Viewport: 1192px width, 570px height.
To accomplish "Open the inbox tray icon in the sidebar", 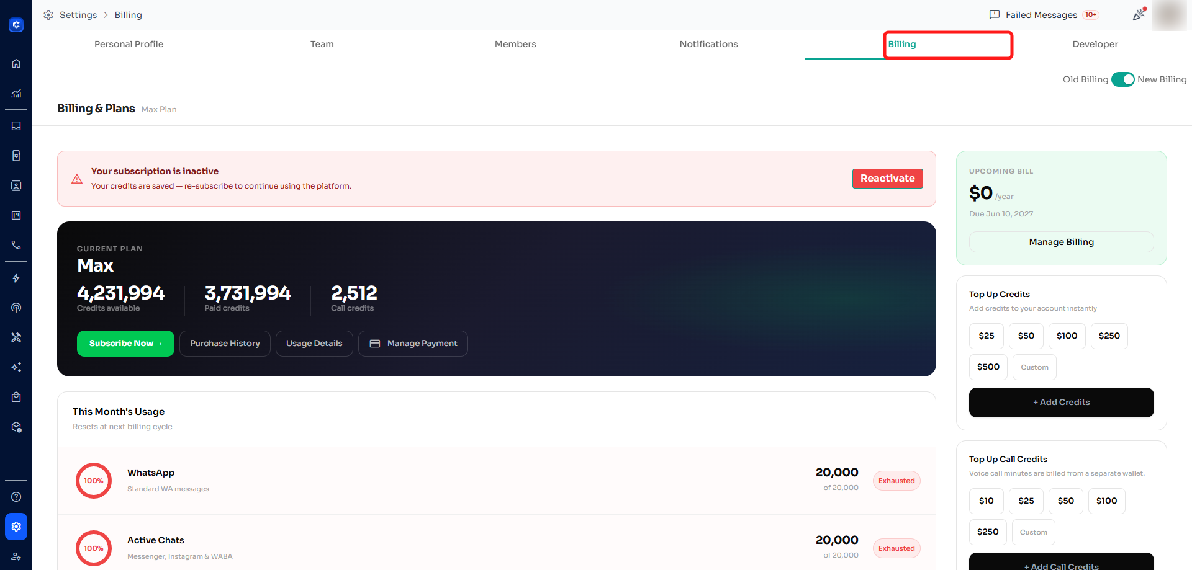I will click(x=16, y=126).
